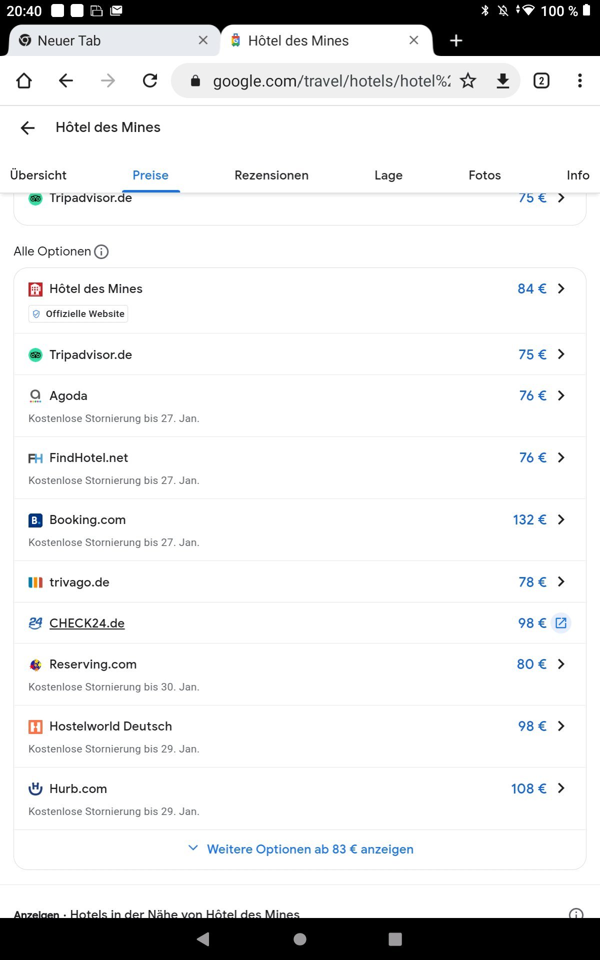Screen dimensions: 600x960
Task: Focus the google.com/travel address bar
Action: (x=331, y=80)
